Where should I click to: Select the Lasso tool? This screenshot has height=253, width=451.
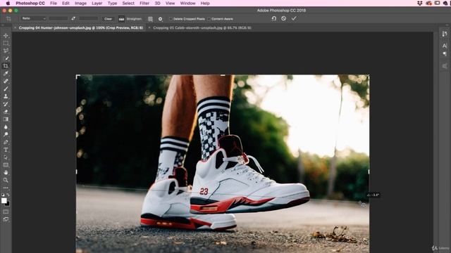pos(6,51)
